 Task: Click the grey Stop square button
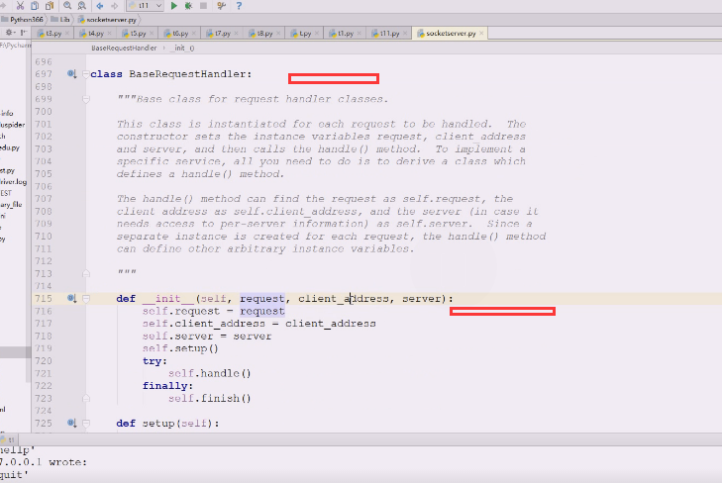(203, 6)
